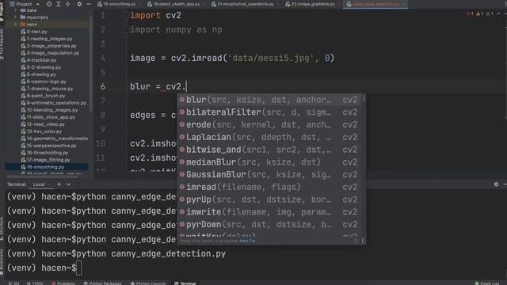The image size is (507, 285).
Task: Open 2-image_properties.py in project tree
Action: coord(48,46)
